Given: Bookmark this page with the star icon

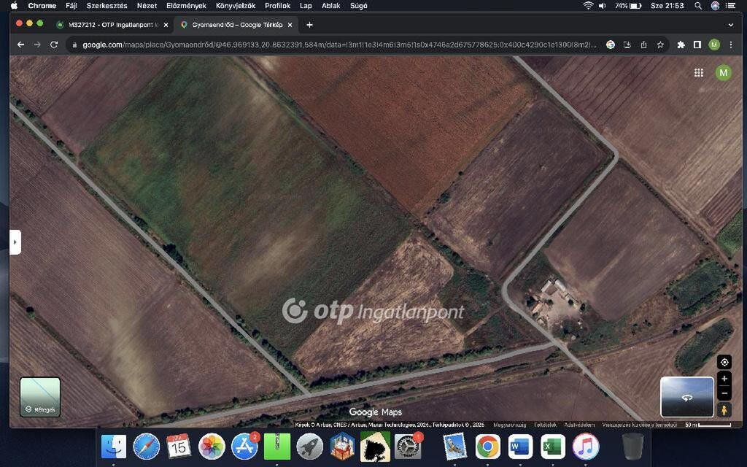Looking at the screenshot, I should click(x=660, y=45).
